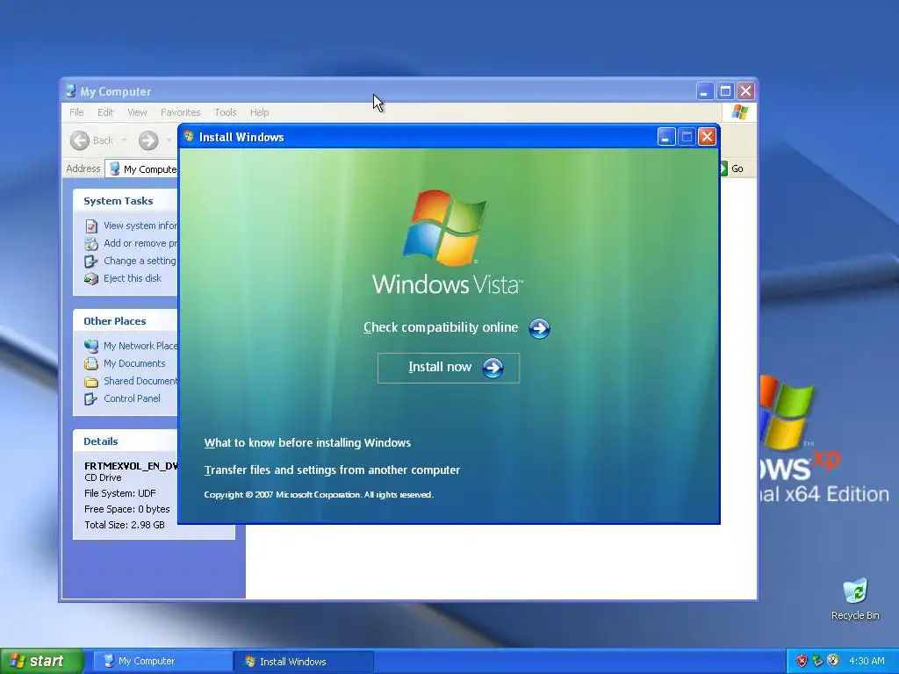Click the My Computer address field
The height and width of the screenshot is (674, 899).
[x=143, y=169]
